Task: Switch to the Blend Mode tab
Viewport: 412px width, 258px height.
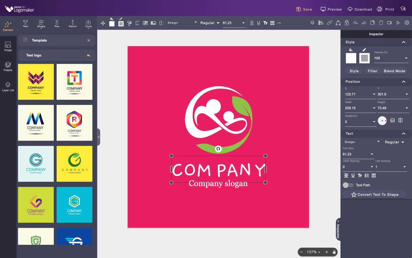Action: coord(394,71)
